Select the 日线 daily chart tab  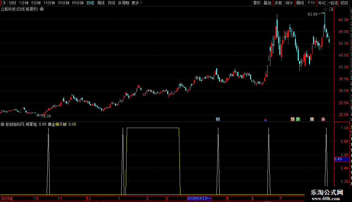[90, 3]
